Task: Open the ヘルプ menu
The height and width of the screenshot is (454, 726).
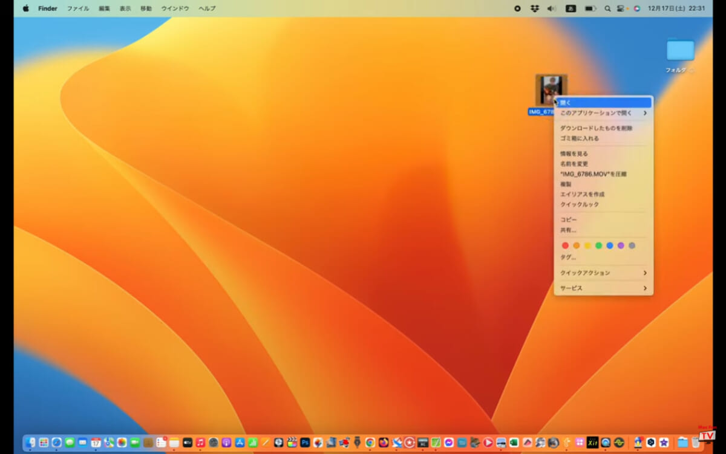Action: coord(207,8)
